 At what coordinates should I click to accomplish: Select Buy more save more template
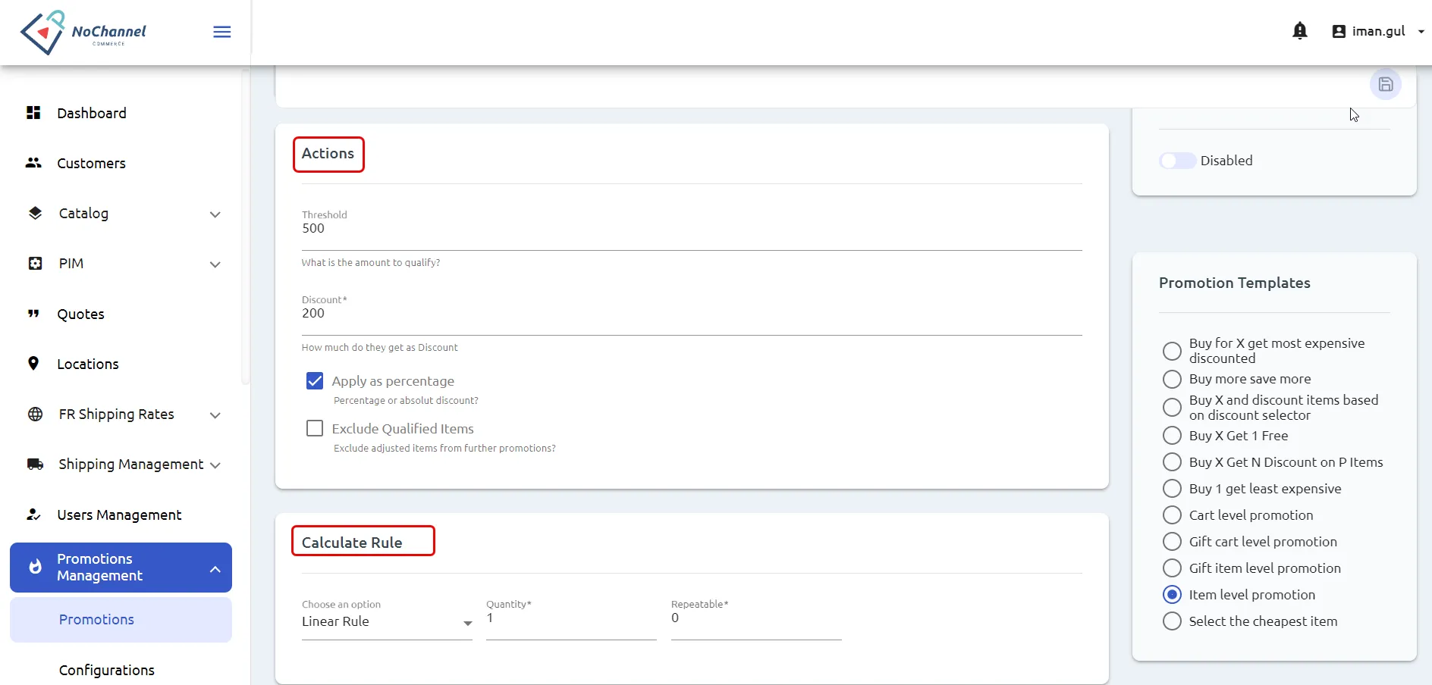coord(1172,379)
